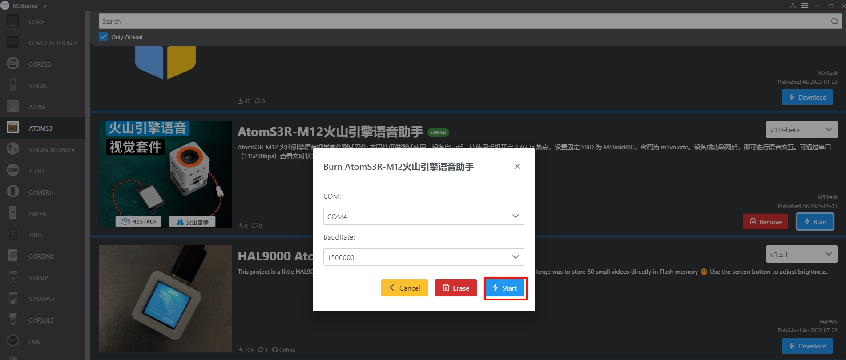846x360 pixels.
Task: Click the Start button in Burn dialog
Action: pos(505,288)
